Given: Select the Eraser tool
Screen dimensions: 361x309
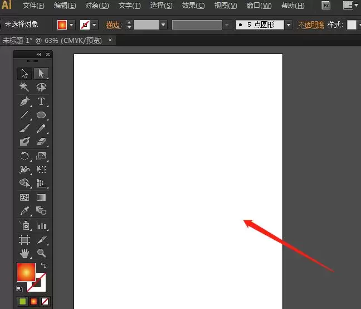Looking at the screenshot, I should coord(41,142).
